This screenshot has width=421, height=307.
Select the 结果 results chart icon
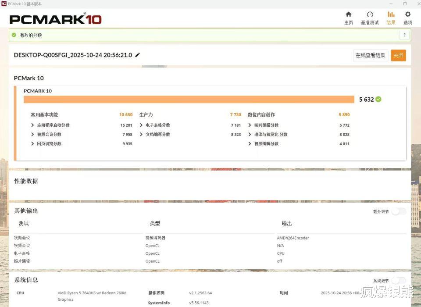[391, 14]
